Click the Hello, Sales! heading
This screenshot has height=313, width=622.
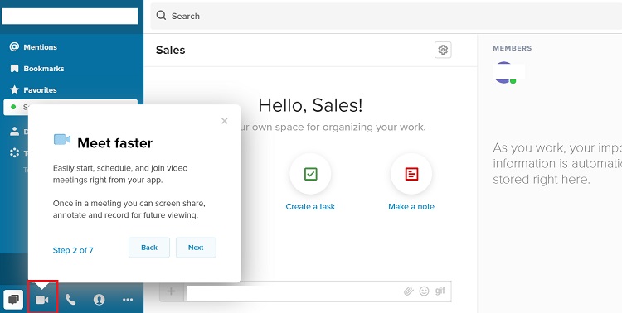tap(310, 105)
